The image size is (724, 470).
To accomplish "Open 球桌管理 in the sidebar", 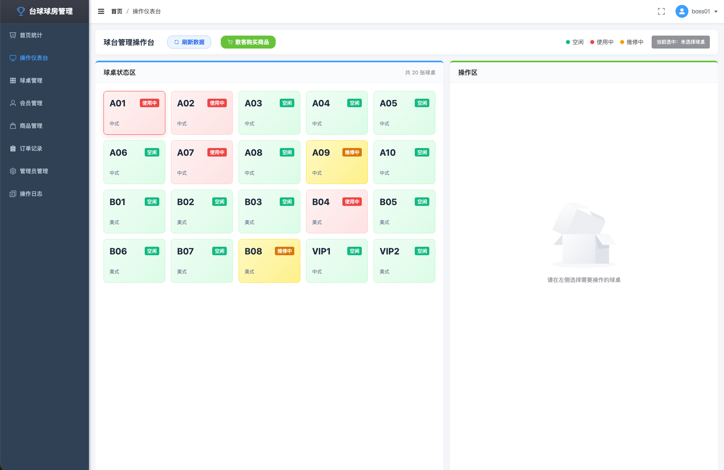I will pyautogui.click(x=44, y=80).
